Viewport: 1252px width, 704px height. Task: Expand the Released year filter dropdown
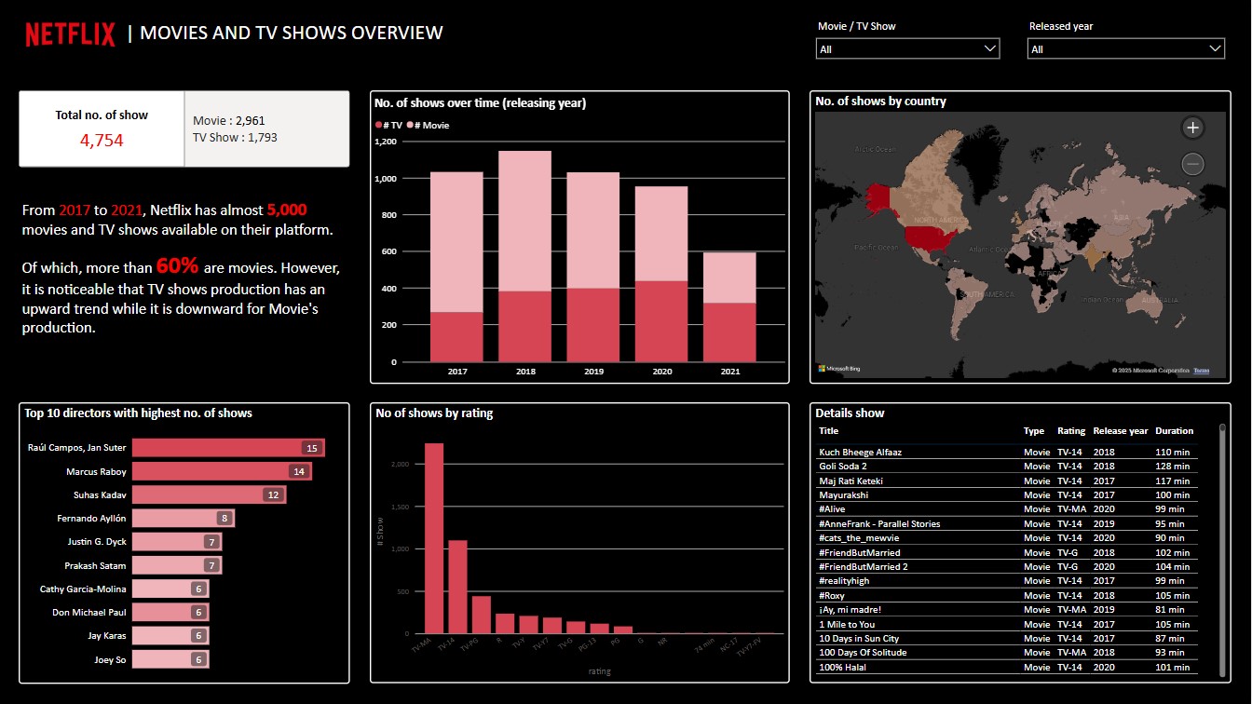[1125, 49]
